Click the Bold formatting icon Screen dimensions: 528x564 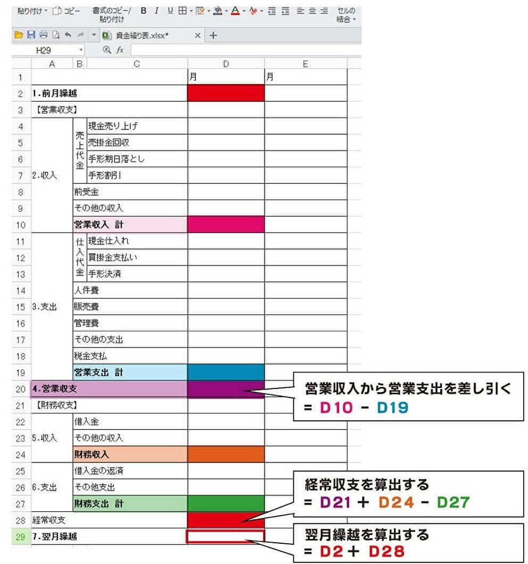143,11
